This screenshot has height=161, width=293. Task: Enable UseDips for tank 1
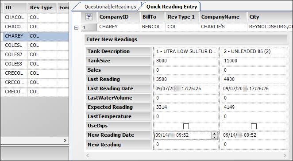[186, 126]
